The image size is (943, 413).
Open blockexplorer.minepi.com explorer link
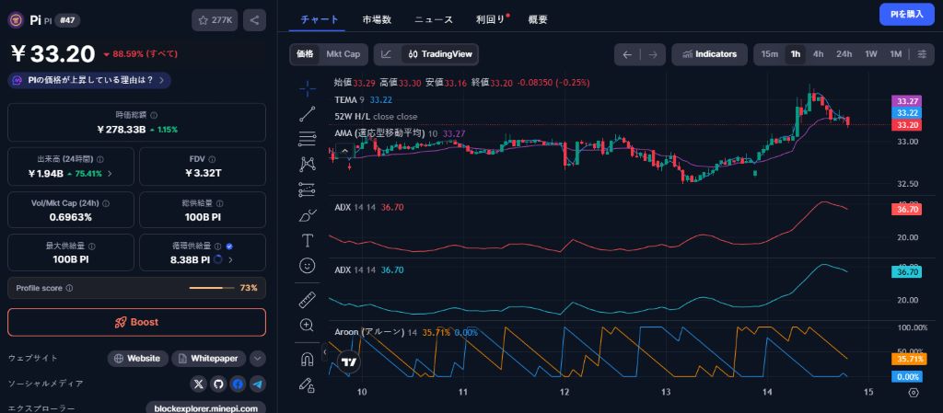(205, 408)
